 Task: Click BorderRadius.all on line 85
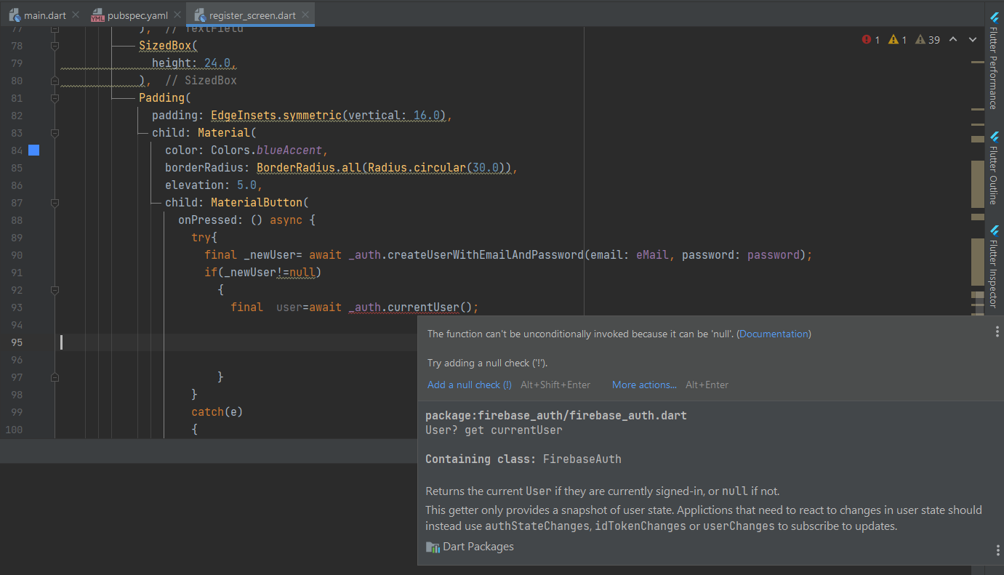[x=309, y=168]
